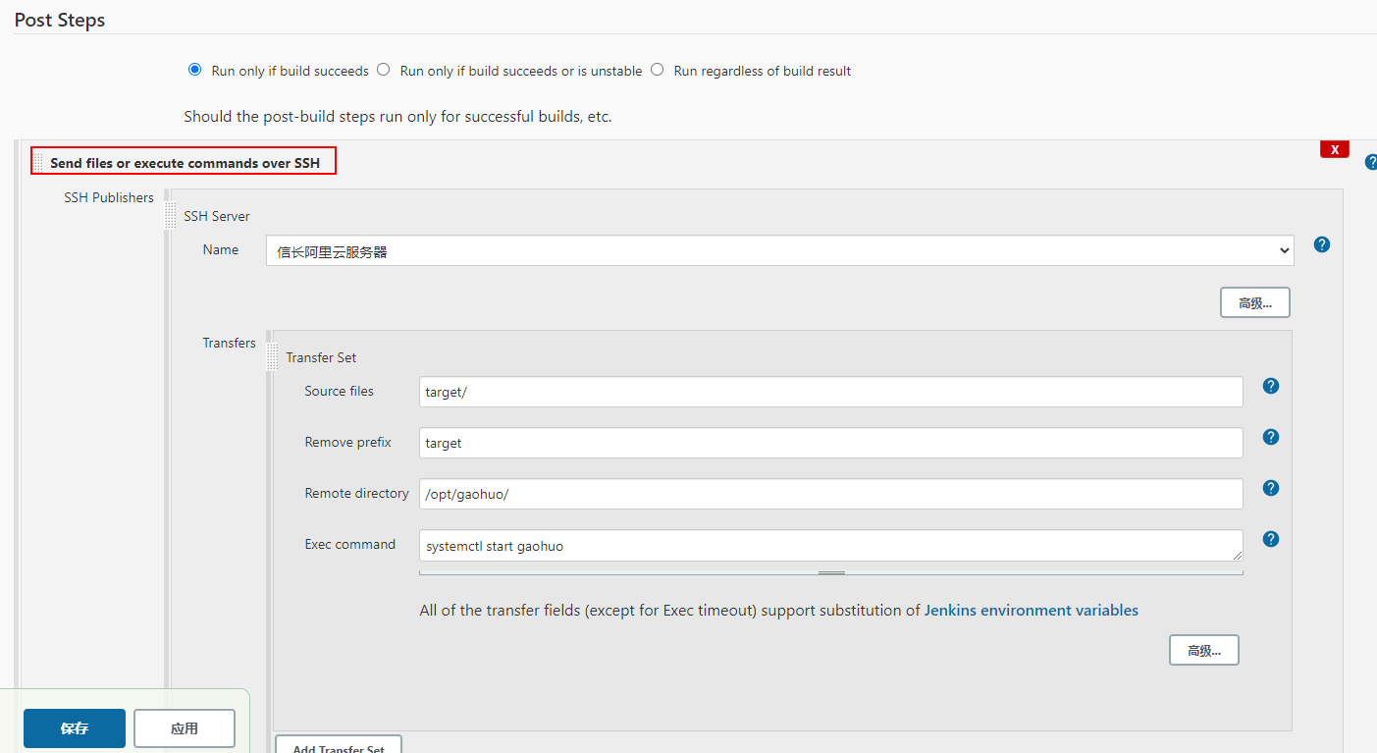Open help icon beside Source files
The height and width of the screenshot is (753, 1377).
1271,386
